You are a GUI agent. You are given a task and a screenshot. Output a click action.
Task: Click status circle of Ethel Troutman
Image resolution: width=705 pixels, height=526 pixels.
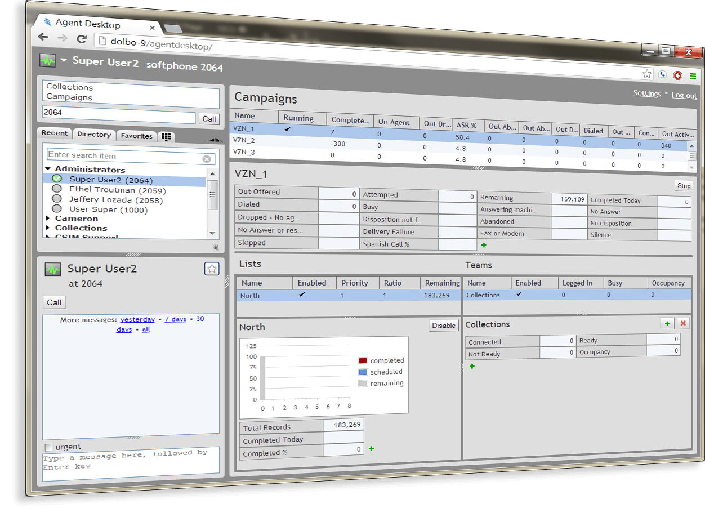[x=56, y=189]
